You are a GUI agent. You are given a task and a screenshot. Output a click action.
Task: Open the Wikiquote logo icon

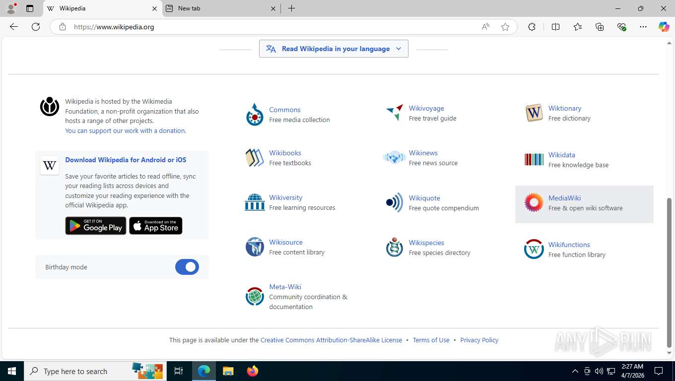pyautogui.click(x=395, y=202)
